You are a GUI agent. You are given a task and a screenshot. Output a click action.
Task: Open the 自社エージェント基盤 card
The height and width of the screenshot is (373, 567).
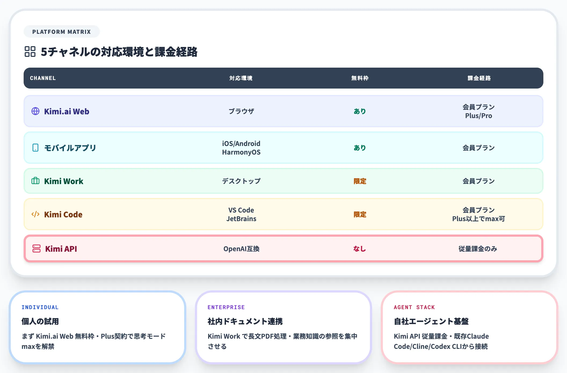pos(469,327)
